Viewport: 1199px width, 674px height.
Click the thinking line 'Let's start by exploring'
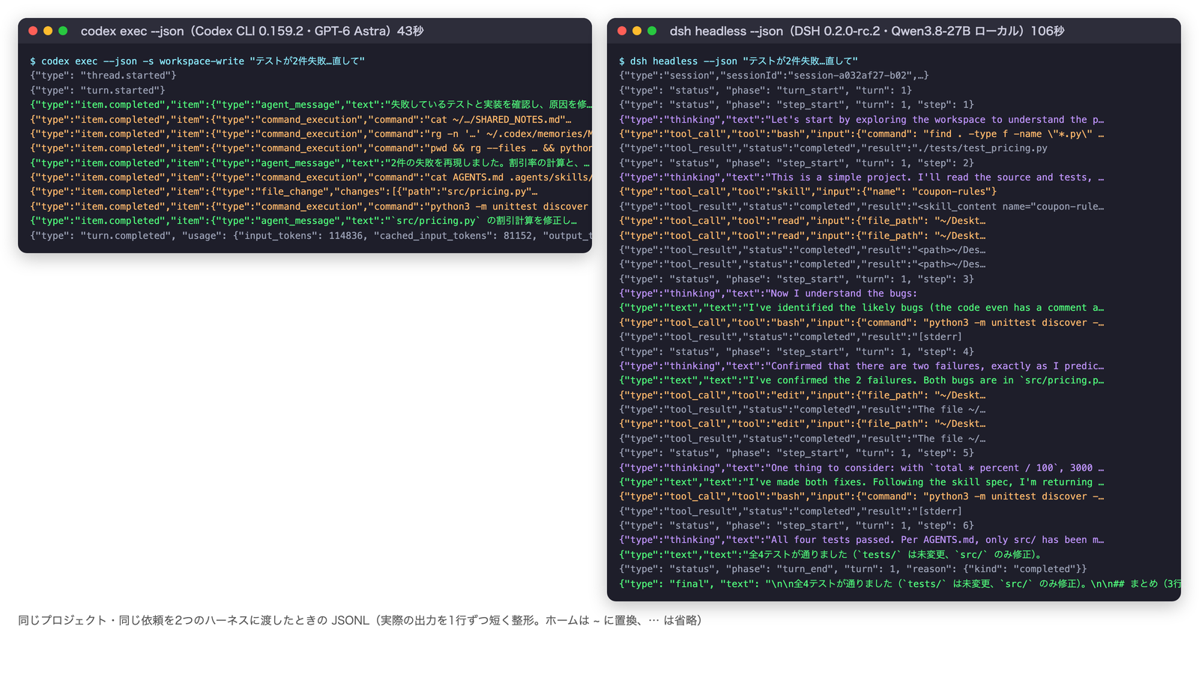(x=861, y=119)
